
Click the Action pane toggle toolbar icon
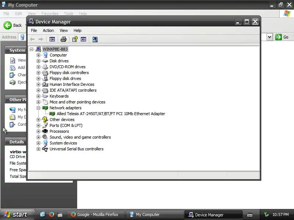(x=83, y=39)
